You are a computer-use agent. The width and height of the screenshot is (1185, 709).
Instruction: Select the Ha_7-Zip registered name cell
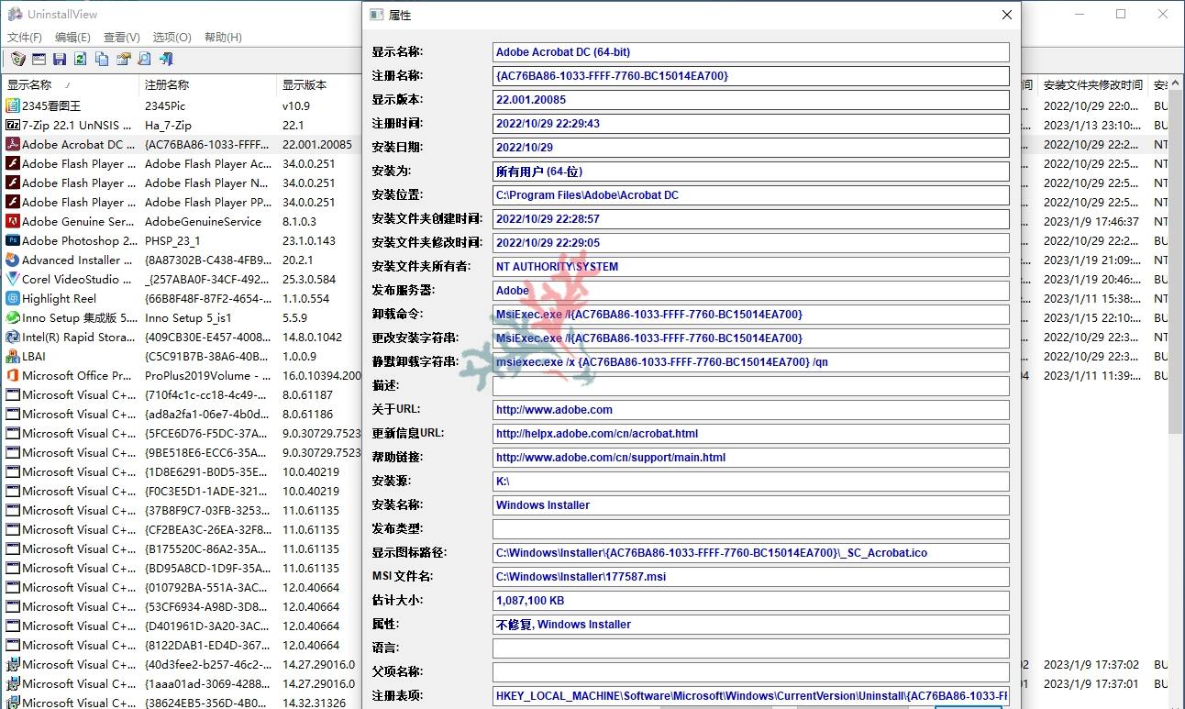point(169,125)
